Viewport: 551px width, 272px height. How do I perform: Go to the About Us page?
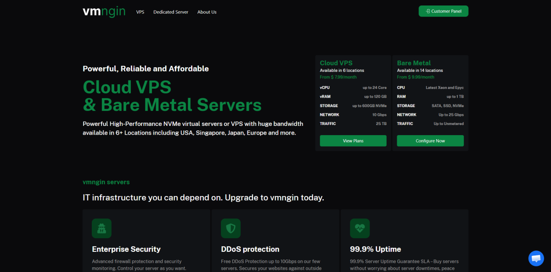click(207, 12)
